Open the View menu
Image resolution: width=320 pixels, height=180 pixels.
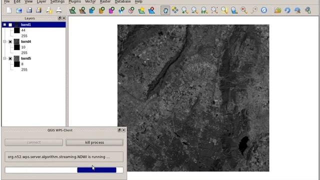pyautogui.click(x=28, y=1)
